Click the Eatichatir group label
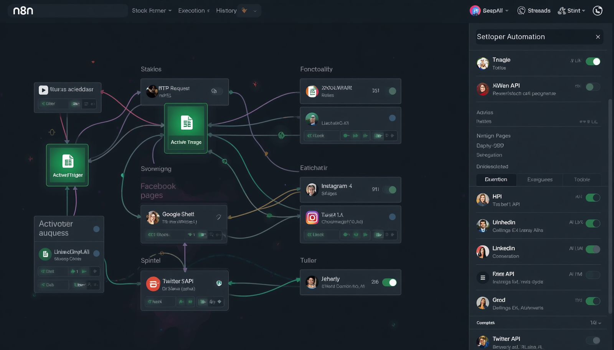 [314, 168]
